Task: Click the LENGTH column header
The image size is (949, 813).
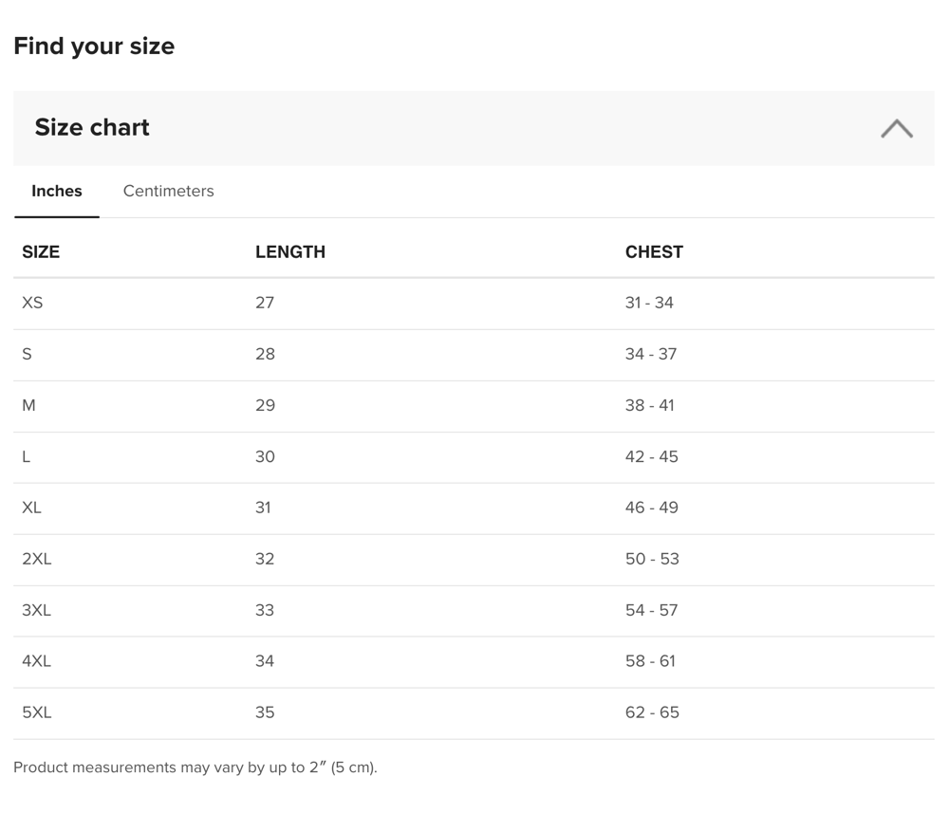Action: point(290,251)
